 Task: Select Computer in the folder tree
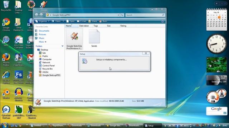coord(45,59)
